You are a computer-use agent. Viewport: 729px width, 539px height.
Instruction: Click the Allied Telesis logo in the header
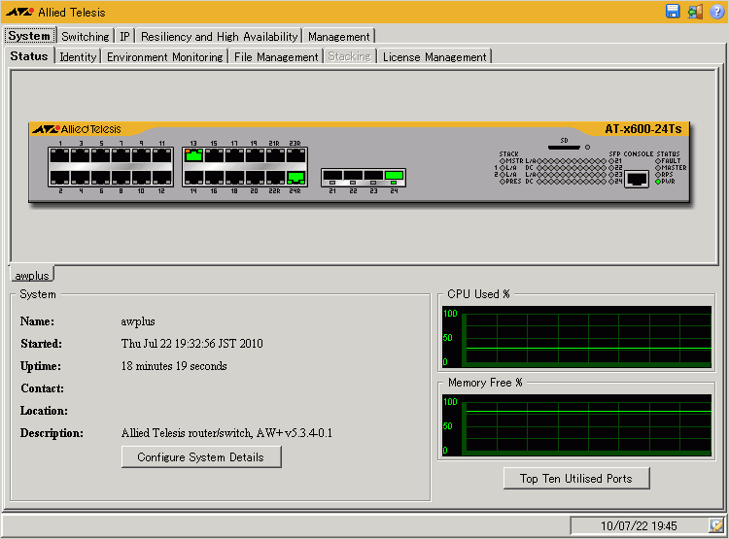click(x=55, y=12)
